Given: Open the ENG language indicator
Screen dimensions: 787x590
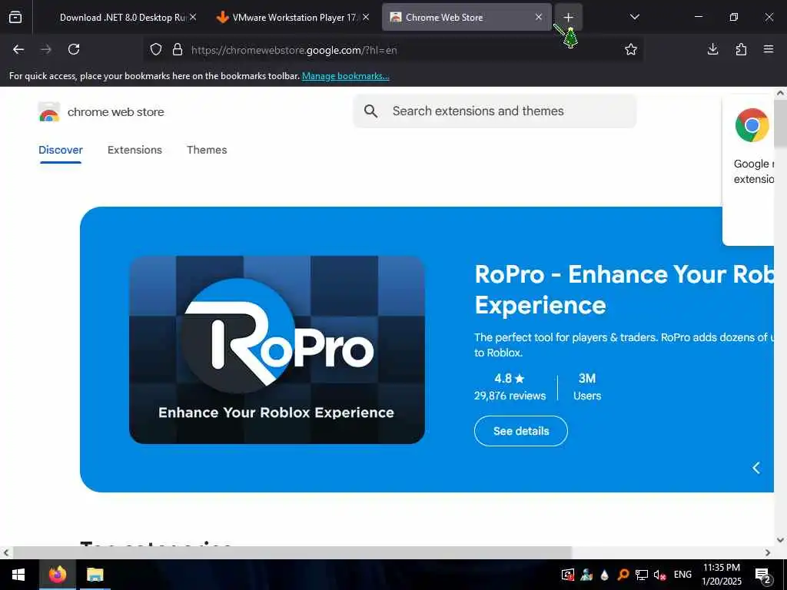Looking at the screenshot, I should click(x=682, y=575).
